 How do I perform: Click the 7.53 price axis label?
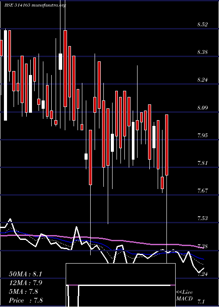(202, 218)
